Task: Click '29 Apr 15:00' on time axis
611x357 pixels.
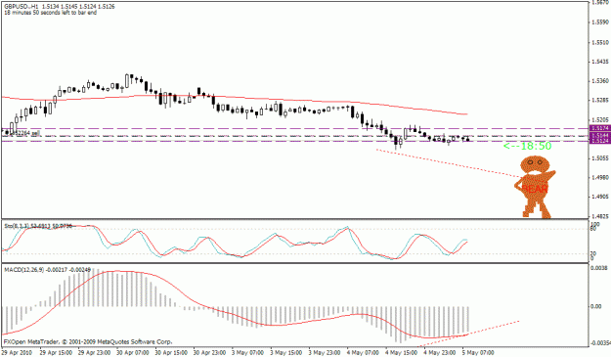Action: coord(56,353)
